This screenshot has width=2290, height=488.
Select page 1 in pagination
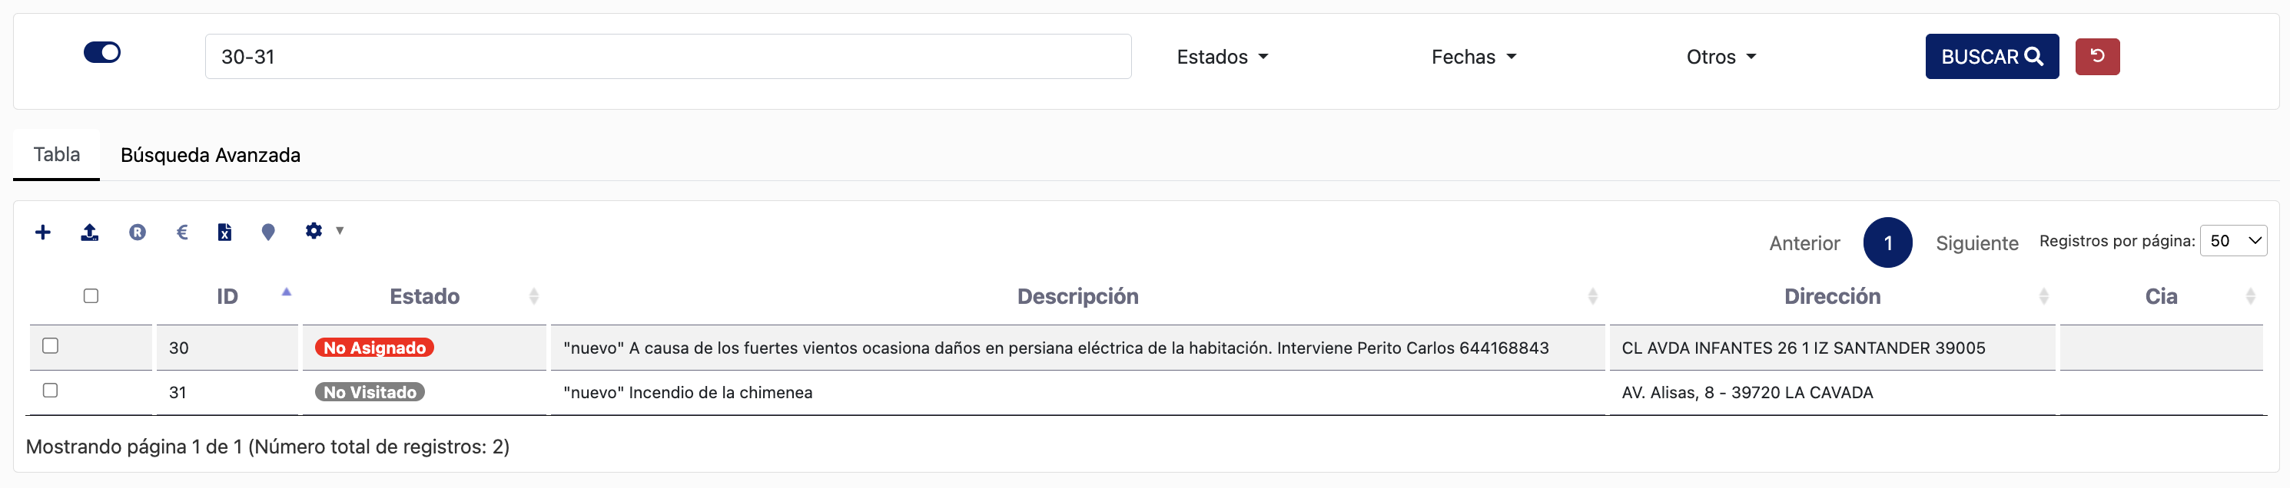[1887, 242]
